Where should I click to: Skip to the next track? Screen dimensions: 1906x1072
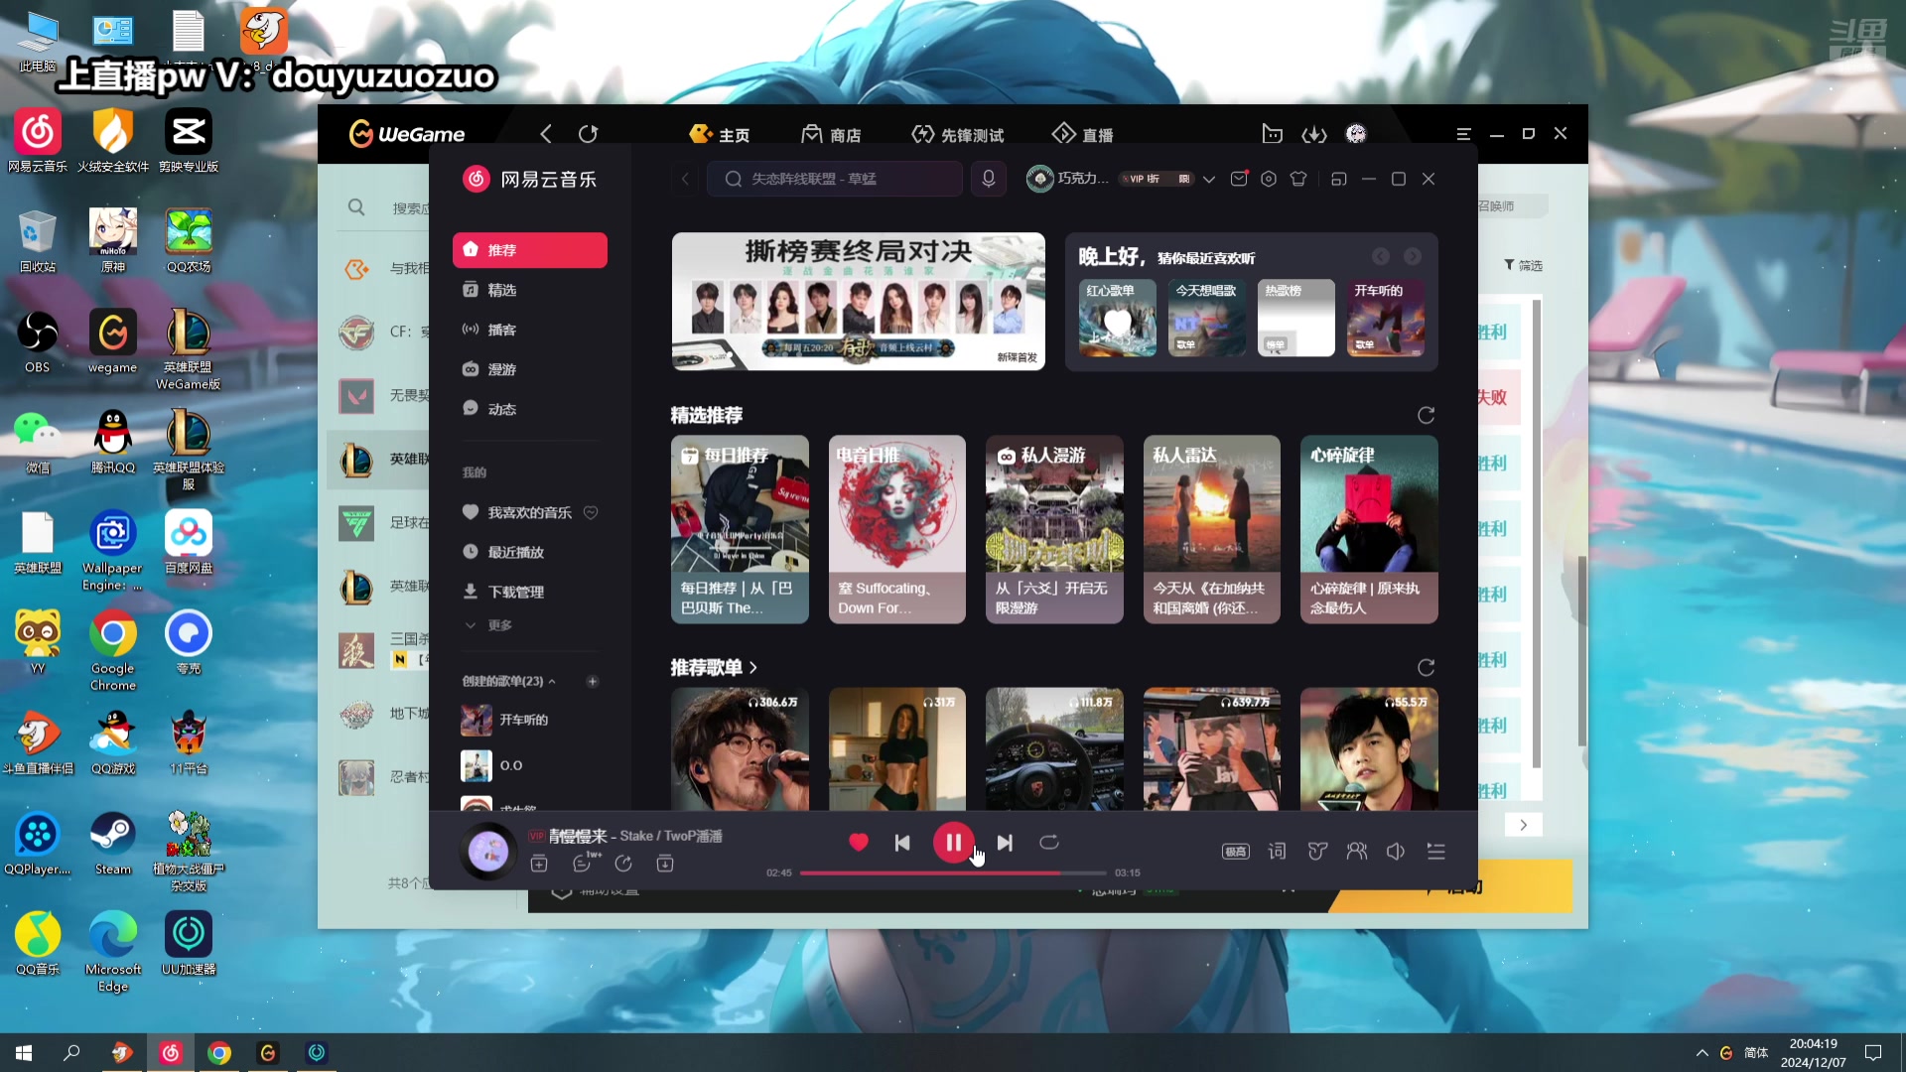click(1005, 843)
